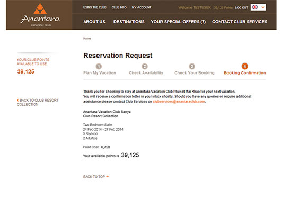This screenshot has height=209, width=281.
Task: Open Club Info menu
Action: pos(119,7)
